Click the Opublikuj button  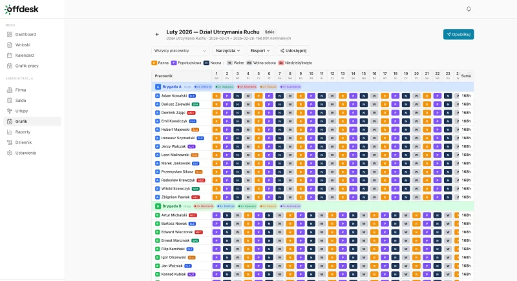458,34
